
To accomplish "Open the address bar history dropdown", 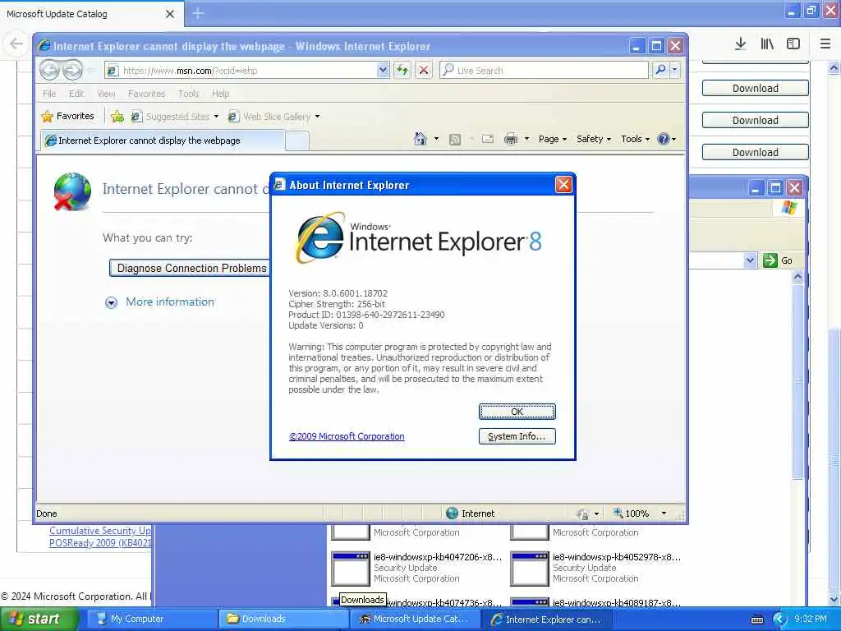I will (383, 70).
